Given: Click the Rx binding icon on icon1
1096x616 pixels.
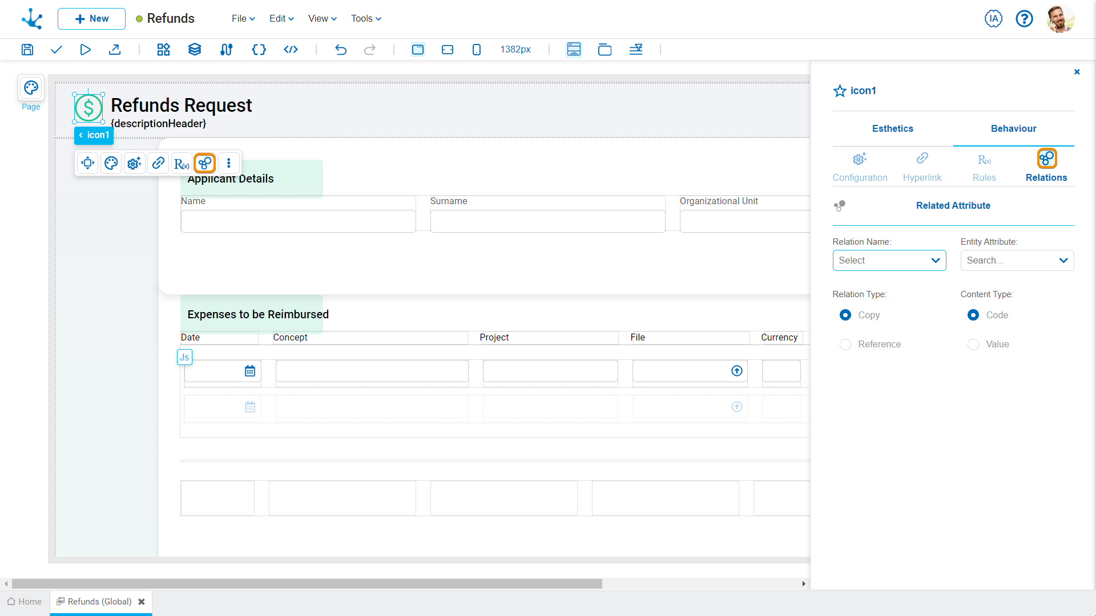Looking at the screenshot, I should click(x=182, y=163).
